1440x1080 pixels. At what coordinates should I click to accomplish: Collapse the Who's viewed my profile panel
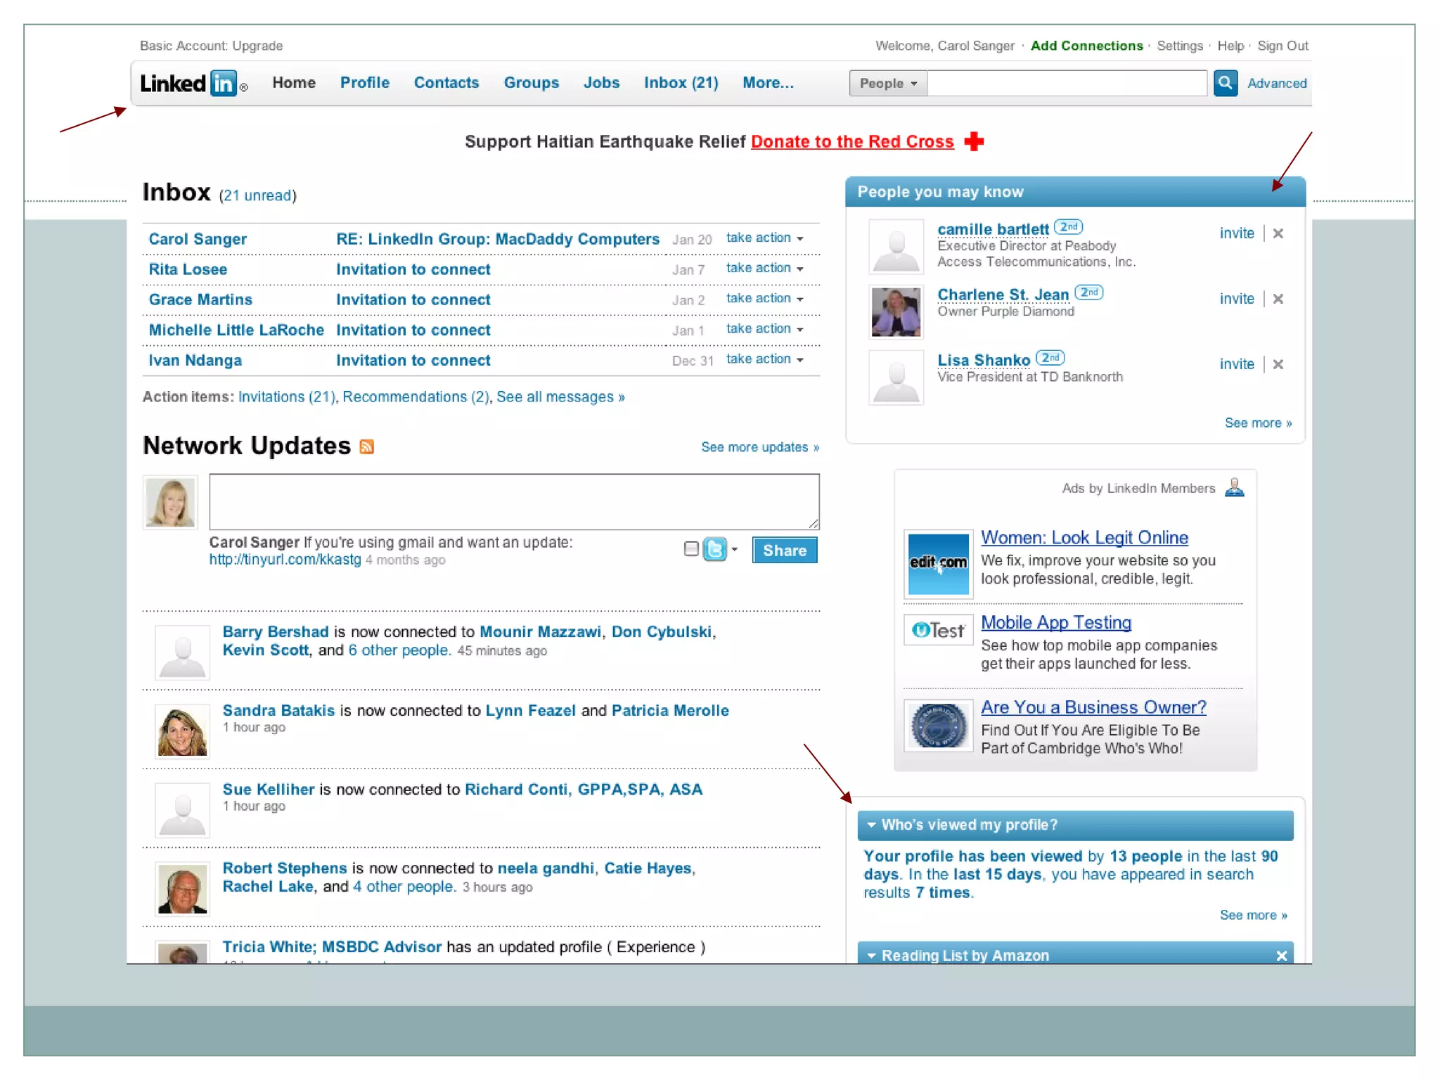click(x=872, y=825)
